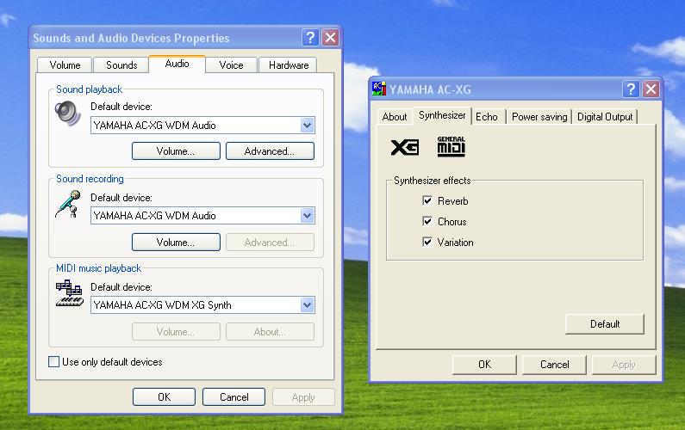Click the greyed Volume button under MIDI music playback
The width and height of the screenshot is (685, 430).
[x=176, y=331]
